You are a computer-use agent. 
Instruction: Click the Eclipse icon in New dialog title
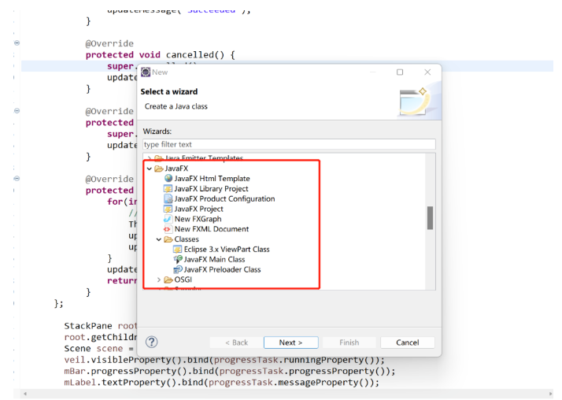click(x=146, y=72)
